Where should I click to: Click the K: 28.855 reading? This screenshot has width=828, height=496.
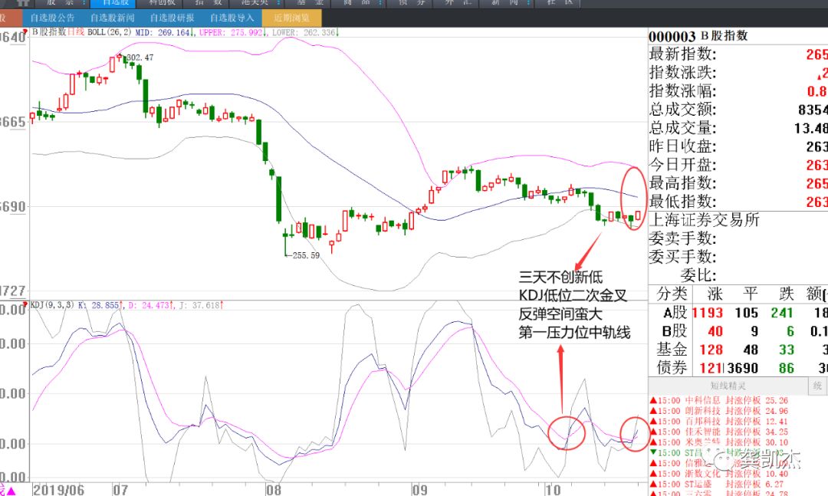click(100, 305)
